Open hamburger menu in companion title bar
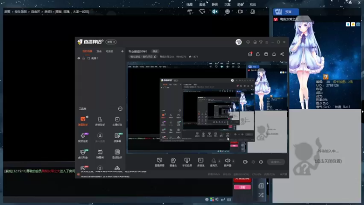Screen dimensions: 364x205 [x=267, y=42]
